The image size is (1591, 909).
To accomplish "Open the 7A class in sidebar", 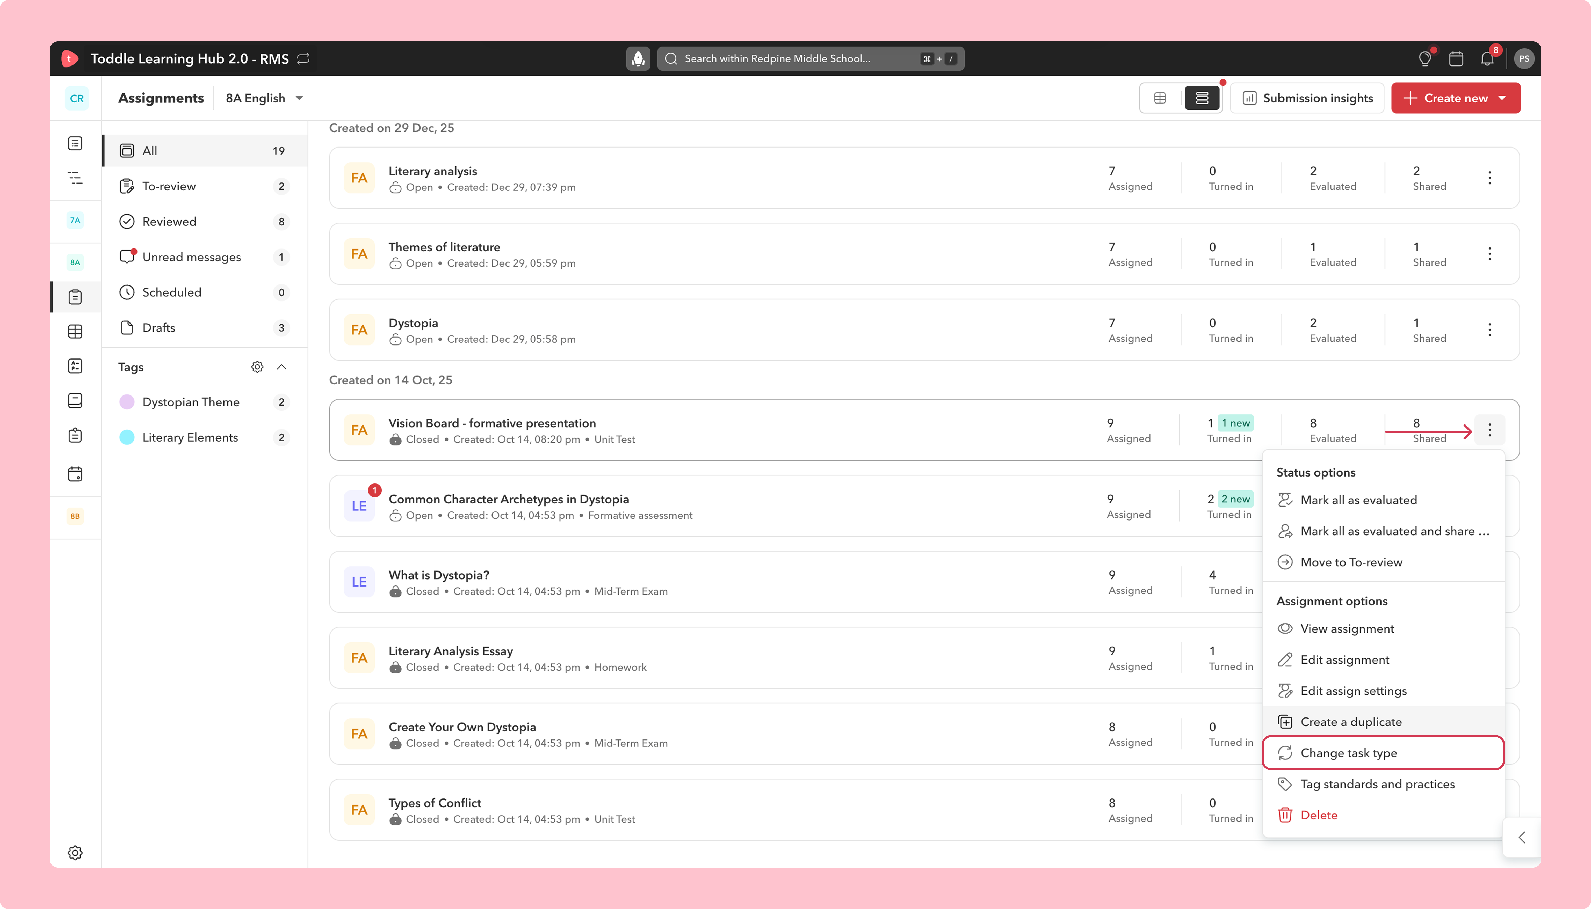I will click(75, 220).
